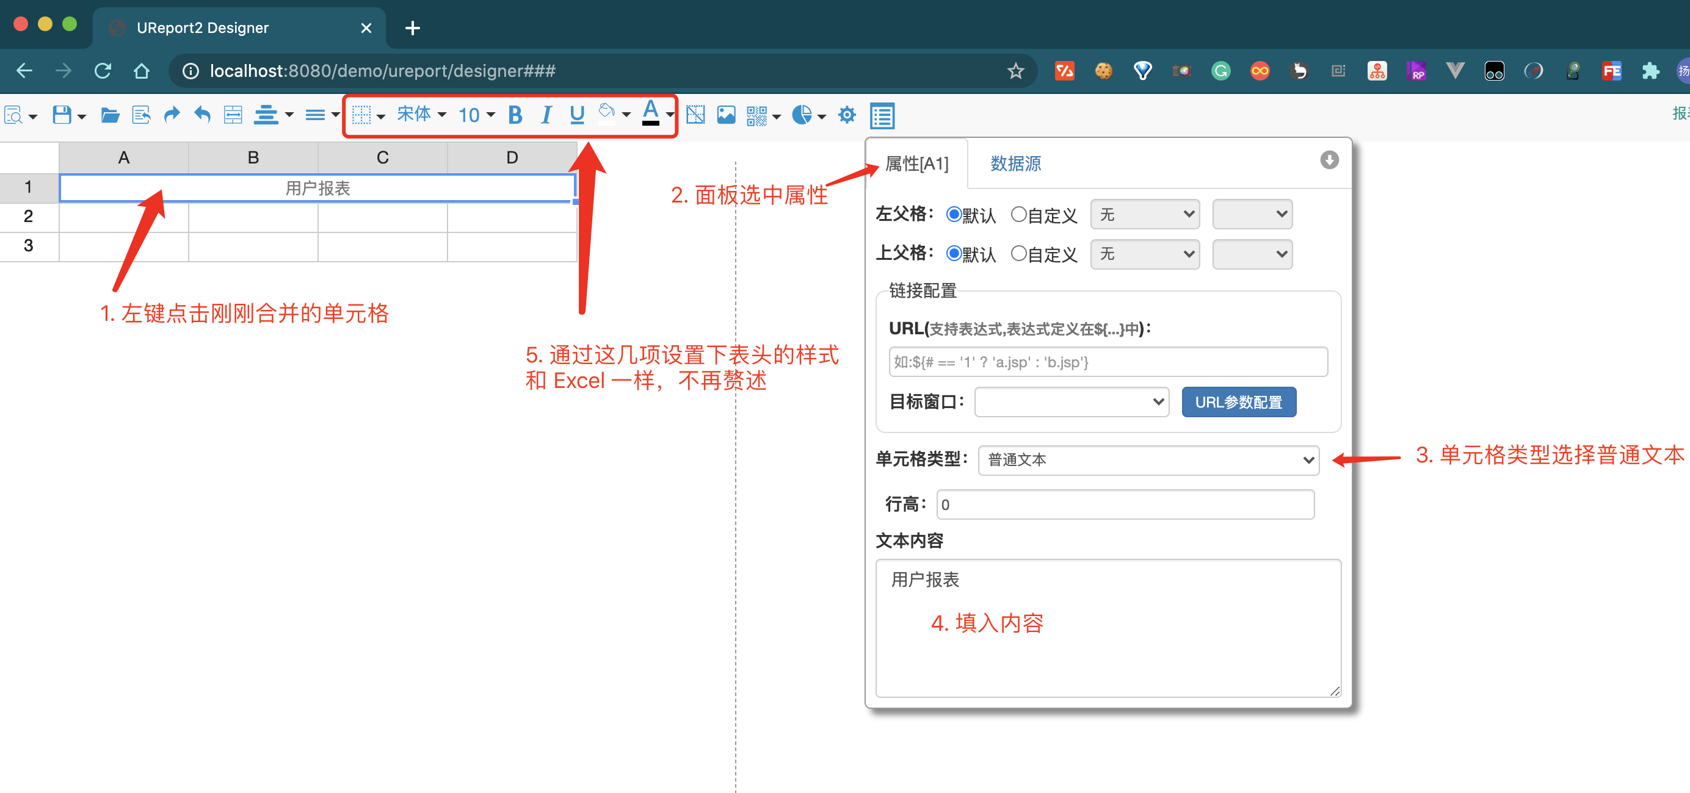
Task: Open a new browser tab
Action: click(x=412, y=27)
